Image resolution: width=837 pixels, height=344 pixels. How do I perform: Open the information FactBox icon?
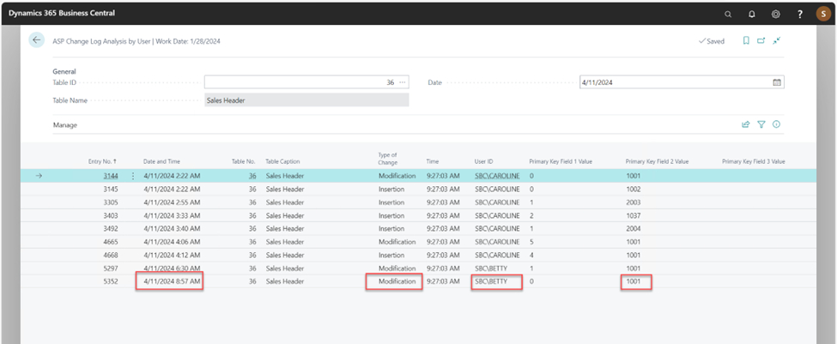coord(777,124)
